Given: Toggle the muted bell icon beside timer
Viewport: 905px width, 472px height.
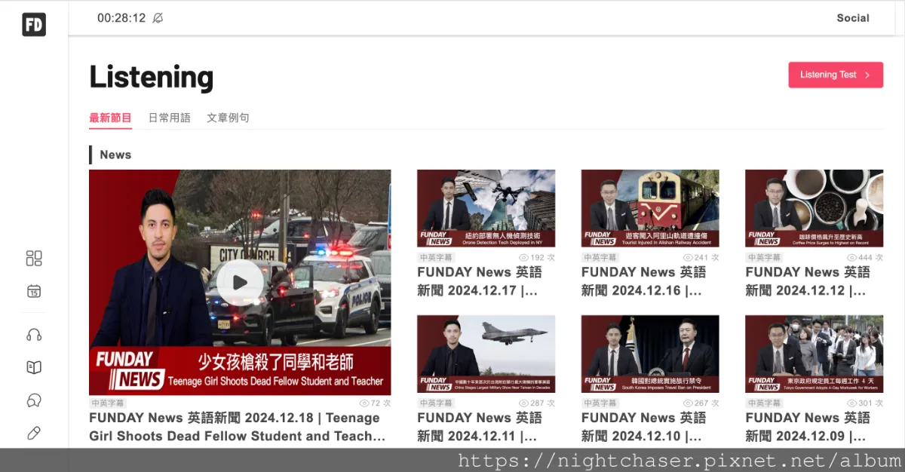Looking at the screenshot, I should (x=158, y=18).
